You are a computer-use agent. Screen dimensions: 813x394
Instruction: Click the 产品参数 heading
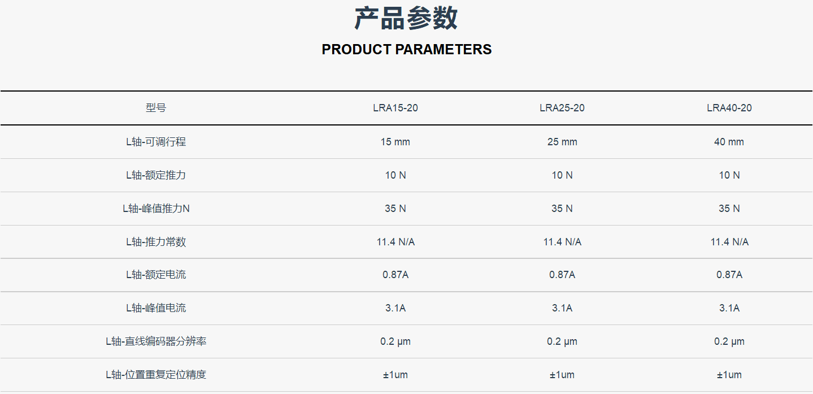tap(406, 19)
